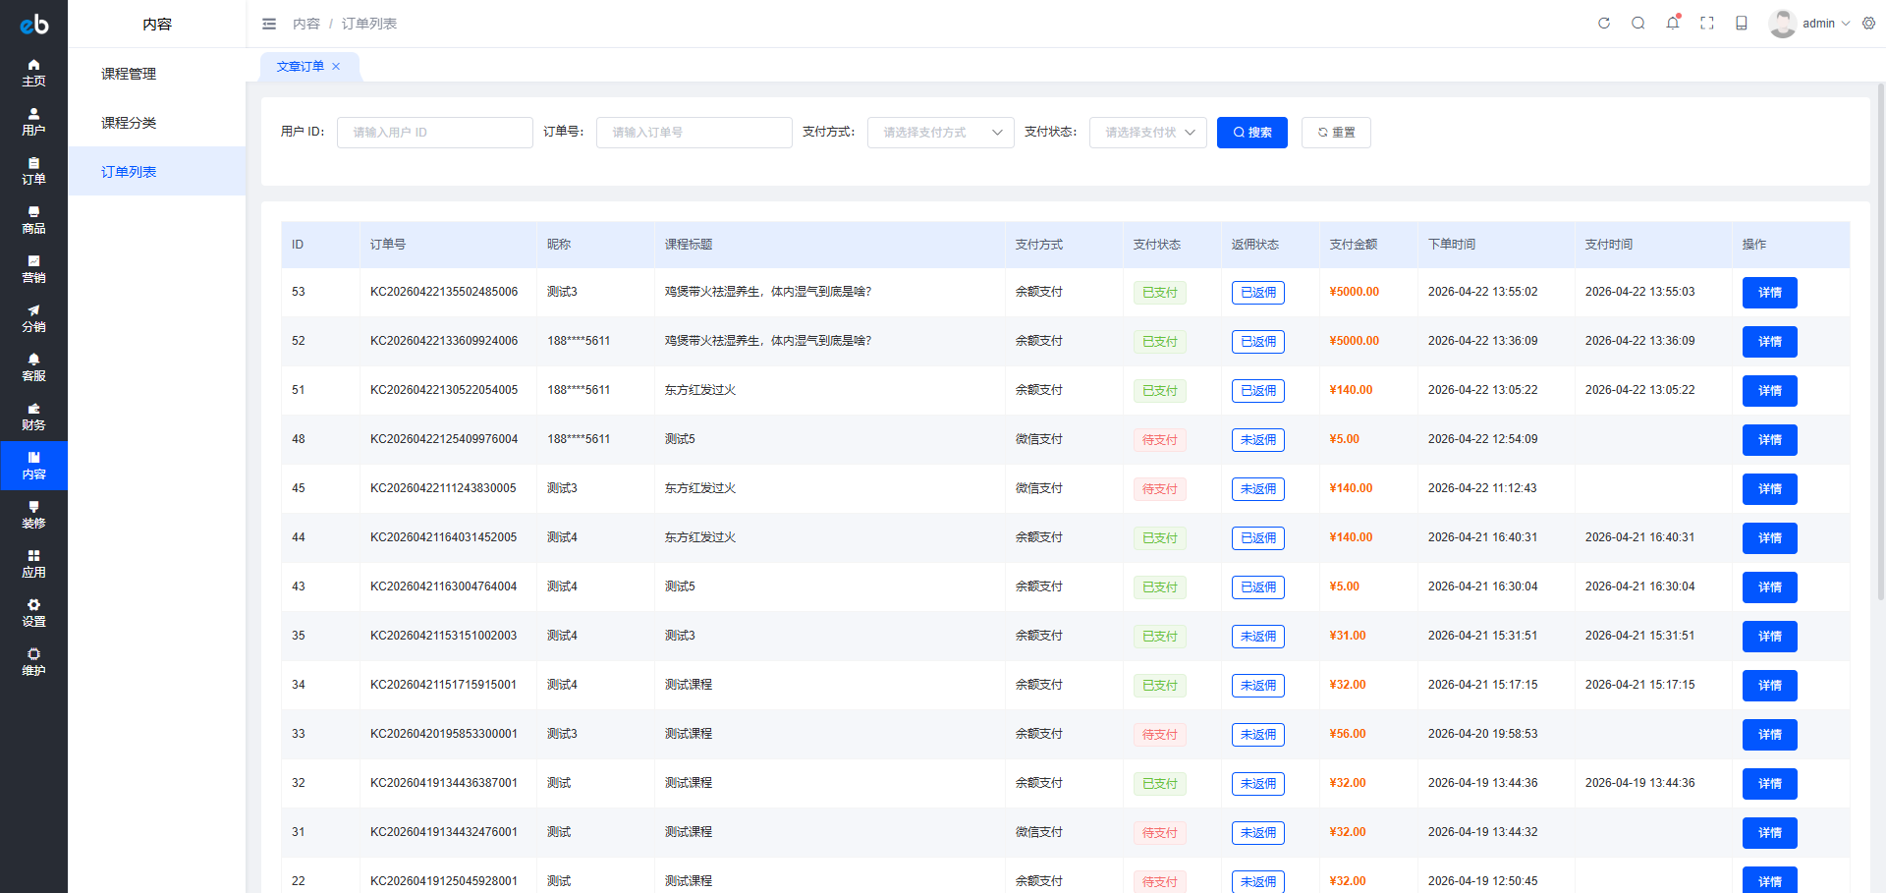Click the 订单号 input field
This screenshot has width=1886, height=893.
pos(693,133)
